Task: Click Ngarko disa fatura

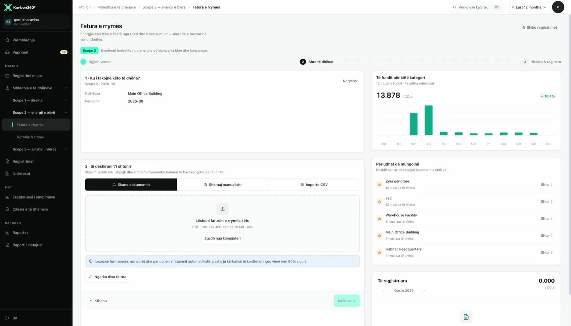Action: pos(107,277)
